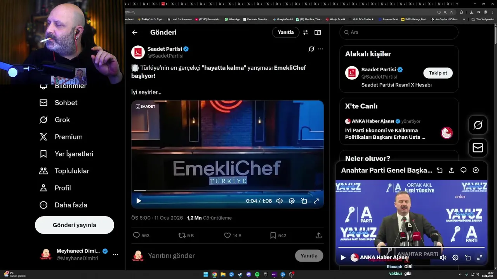The width and height of the screenshot is (497, 279).
Task: Open Discord from the taskbar
Action: point(249,275)
